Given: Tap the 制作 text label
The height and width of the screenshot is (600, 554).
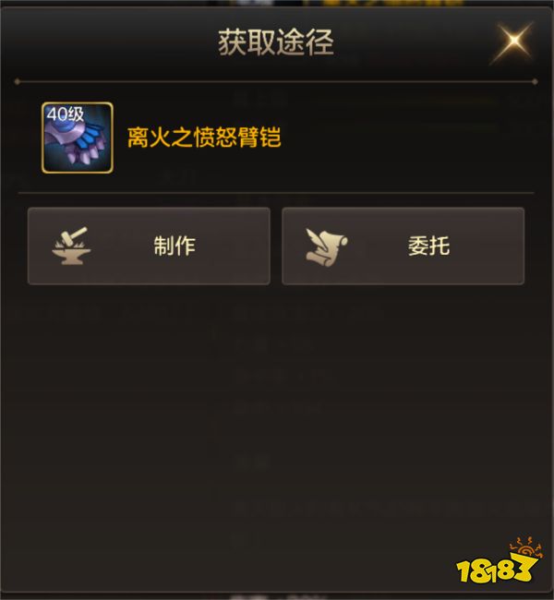Looking at the screenshot, I should pos(175,246).
